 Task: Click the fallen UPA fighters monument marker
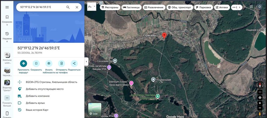(109, 68)
